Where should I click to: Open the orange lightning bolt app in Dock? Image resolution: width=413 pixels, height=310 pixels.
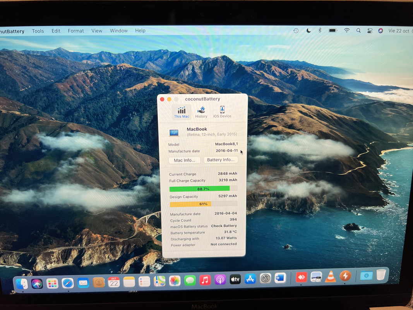(345, 276)
